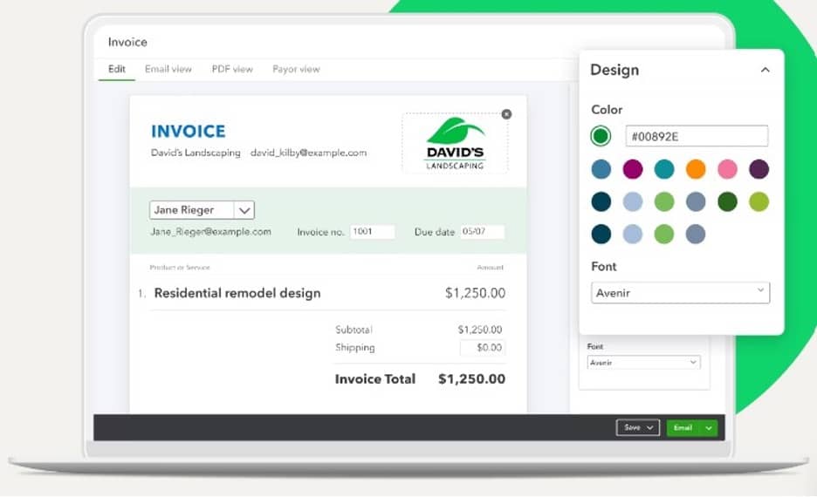Open the Payor view tab
The image size is (817, 497).
[x=296, y=69]
